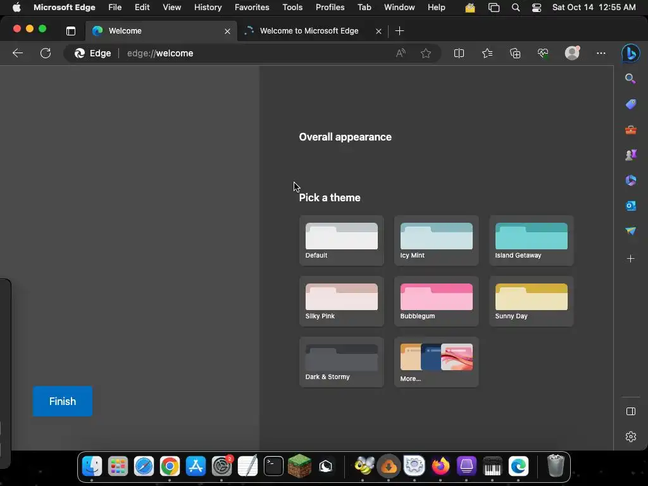This screenshot has height=486, width=648.
Task: Toggle Read Aloud icon in address bar
Action: coord(401,53)
